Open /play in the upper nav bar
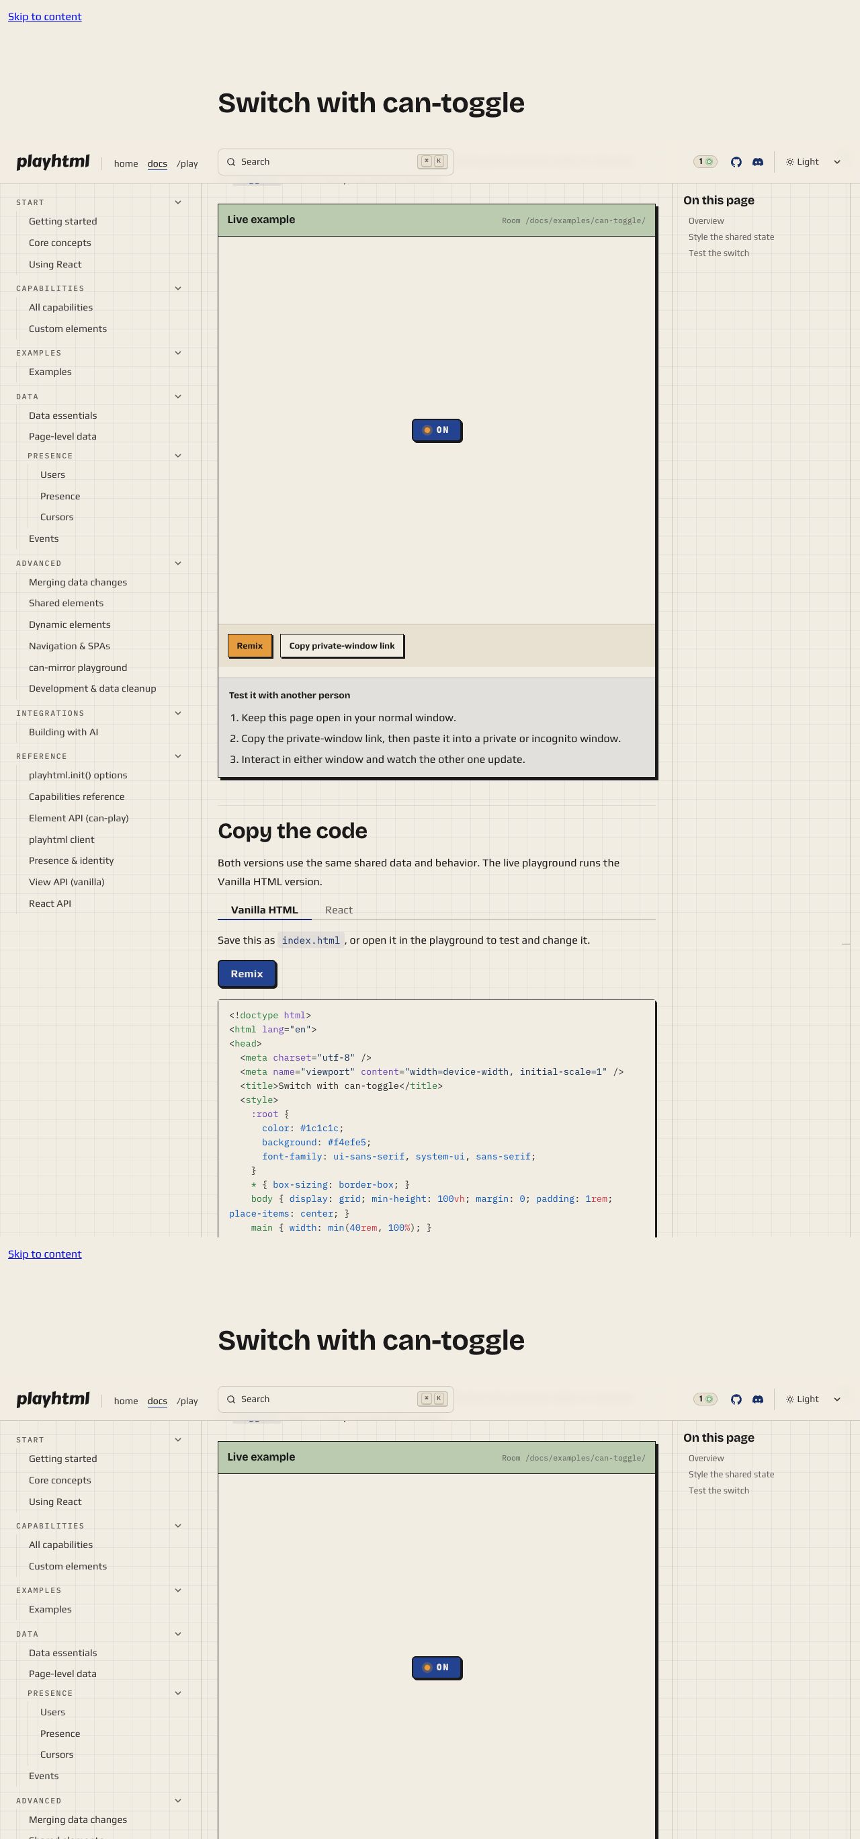 (x=187, y=163)
